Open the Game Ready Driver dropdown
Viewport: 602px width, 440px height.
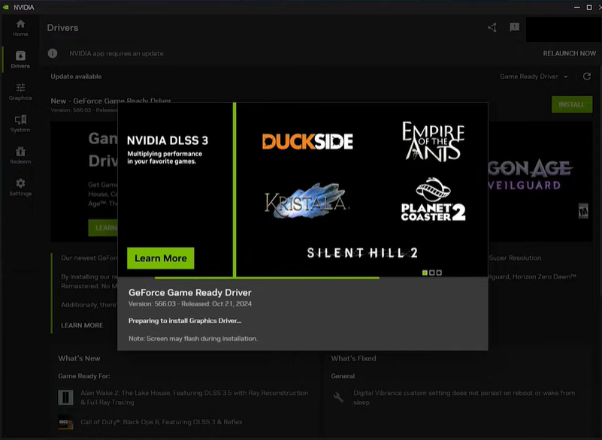click(x=534, y=77)
